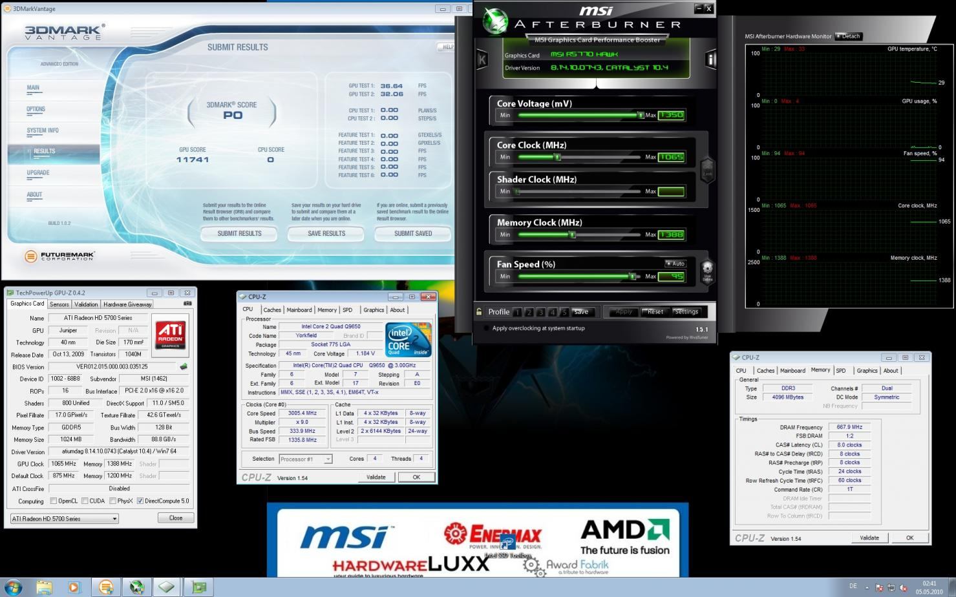Open the Hardware Giveaway tab in GPU-Z

point(127,304)
